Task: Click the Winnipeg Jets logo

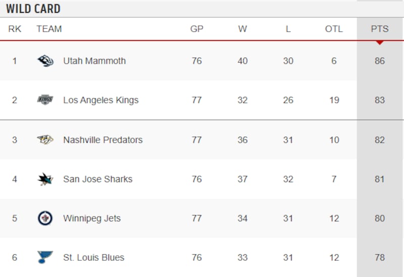Action: (45, 218)
